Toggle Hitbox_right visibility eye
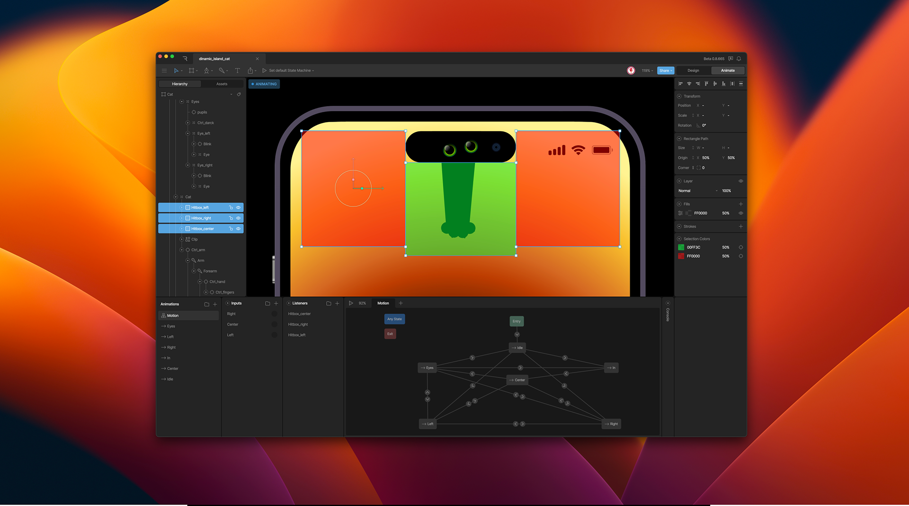909x506 pixels. 238,218
